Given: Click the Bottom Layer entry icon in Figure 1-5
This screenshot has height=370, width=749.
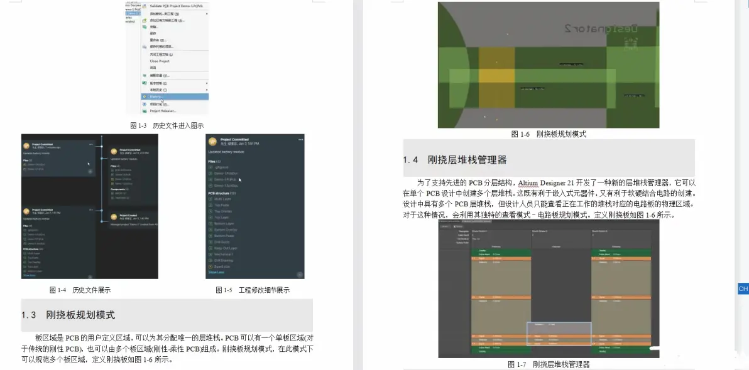Looking at the screenshot, I should tap(210, 224).
